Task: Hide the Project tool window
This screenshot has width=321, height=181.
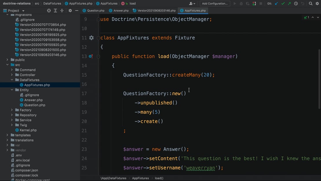Action: point(76,10)
